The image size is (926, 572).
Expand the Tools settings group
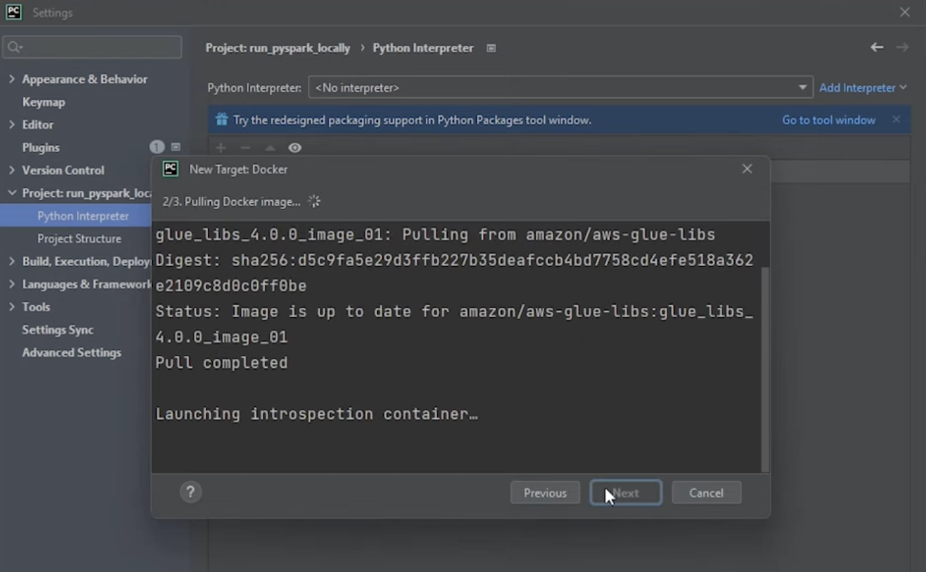(x=12, y=307)
